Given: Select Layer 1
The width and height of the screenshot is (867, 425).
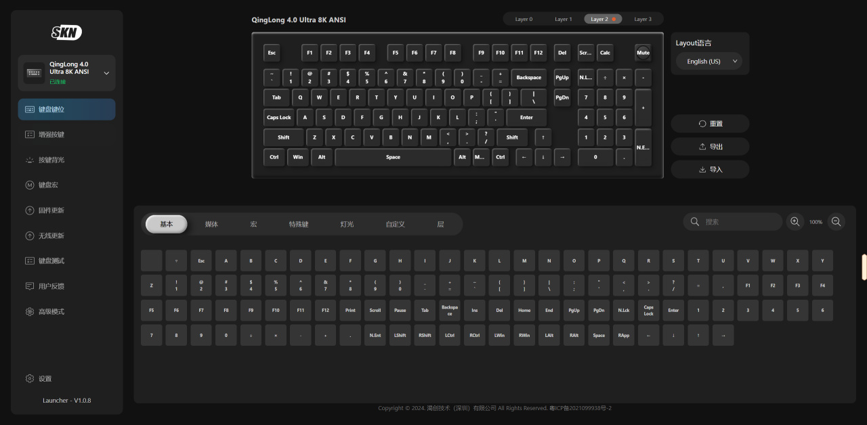Looking at the screenshot, I should coord(564,19).
